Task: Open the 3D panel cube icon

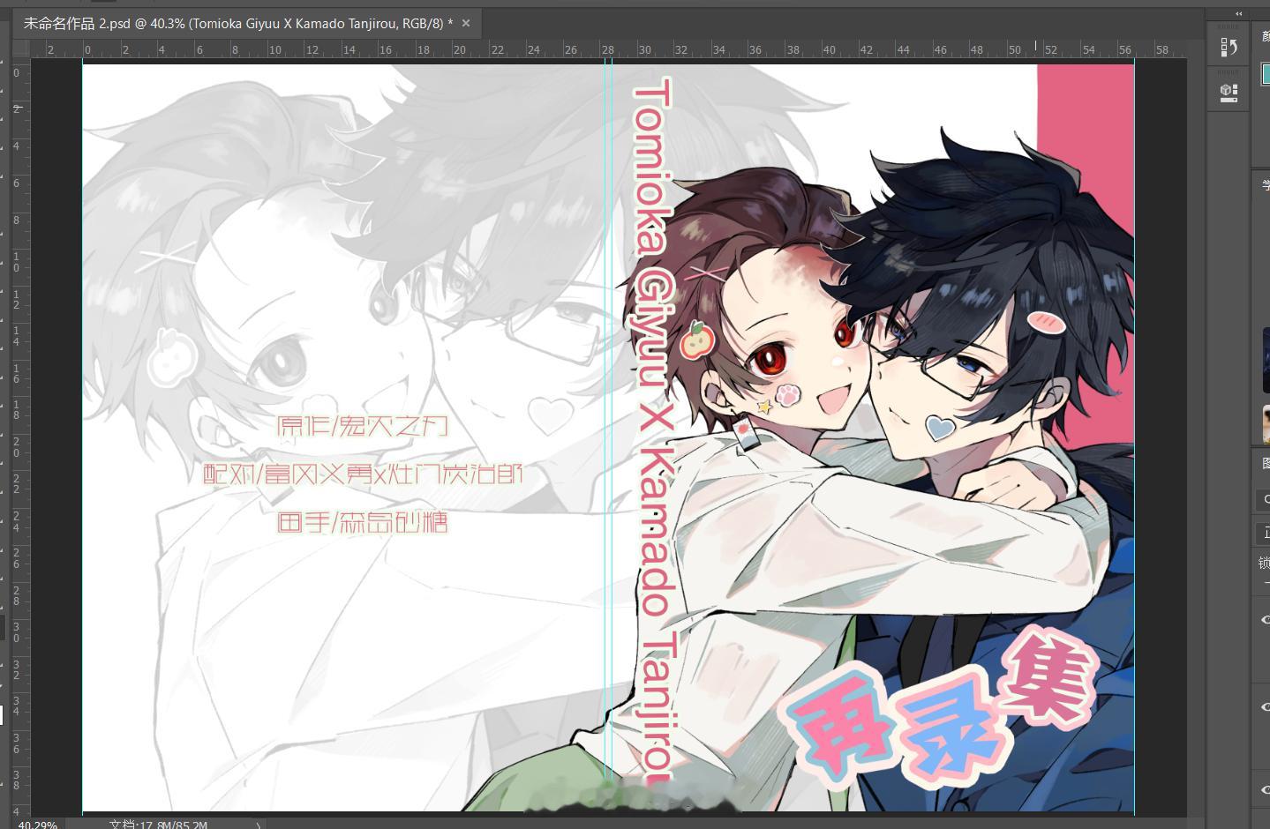Action: pos(1229,93)
